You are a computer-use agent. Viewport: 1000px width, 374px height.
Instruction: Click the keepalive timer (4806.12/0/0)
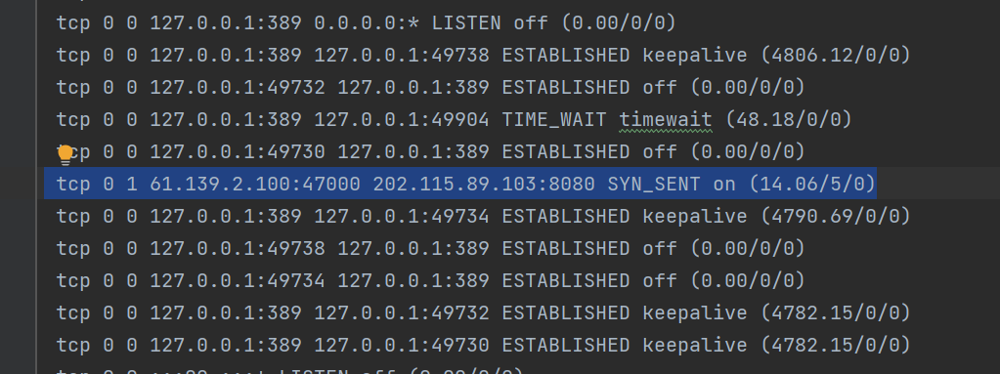click(x=835, y=56)
